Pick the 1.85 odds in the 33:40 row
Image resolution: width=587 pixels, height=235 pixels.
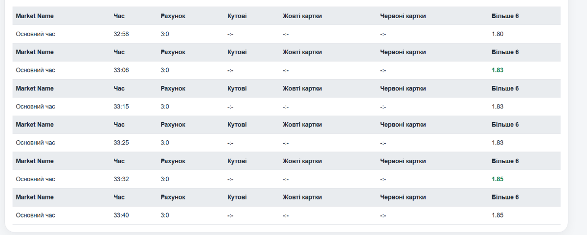click(497, 215)
